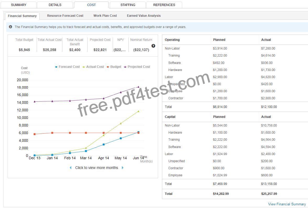Click Capital Software actual $4,594.00
The width and height of the screenshot is (308, 208).
(268, 147)
